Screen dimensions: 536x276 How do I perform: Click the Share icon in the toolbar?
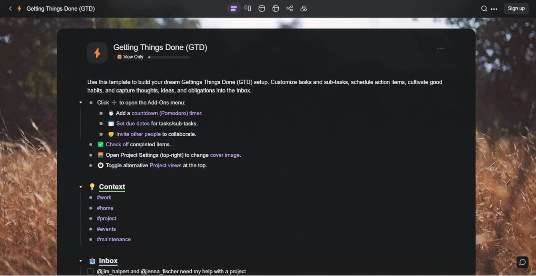point(290,8)
